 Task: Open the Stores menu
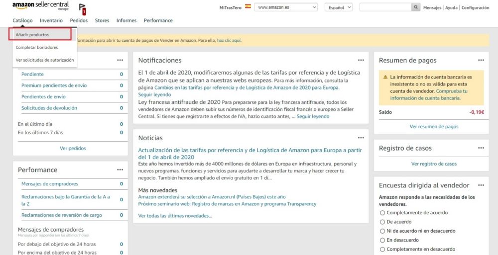point(102,20)
